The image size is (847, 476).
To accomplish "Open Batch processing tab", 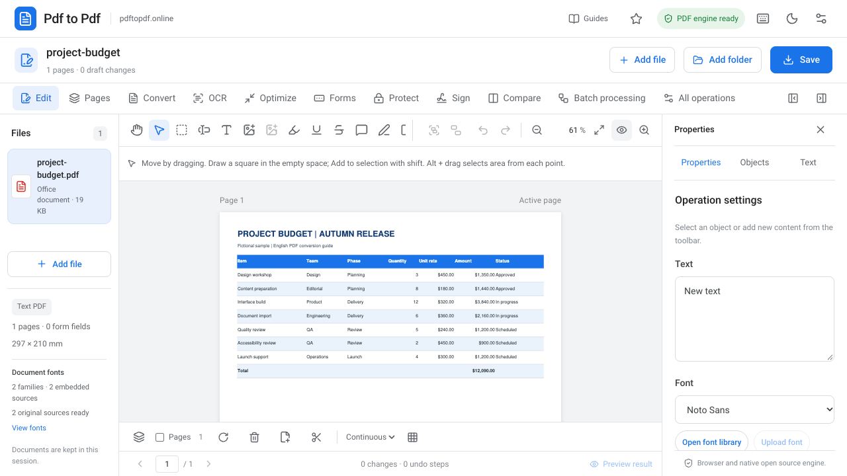I will click(602, 98).
